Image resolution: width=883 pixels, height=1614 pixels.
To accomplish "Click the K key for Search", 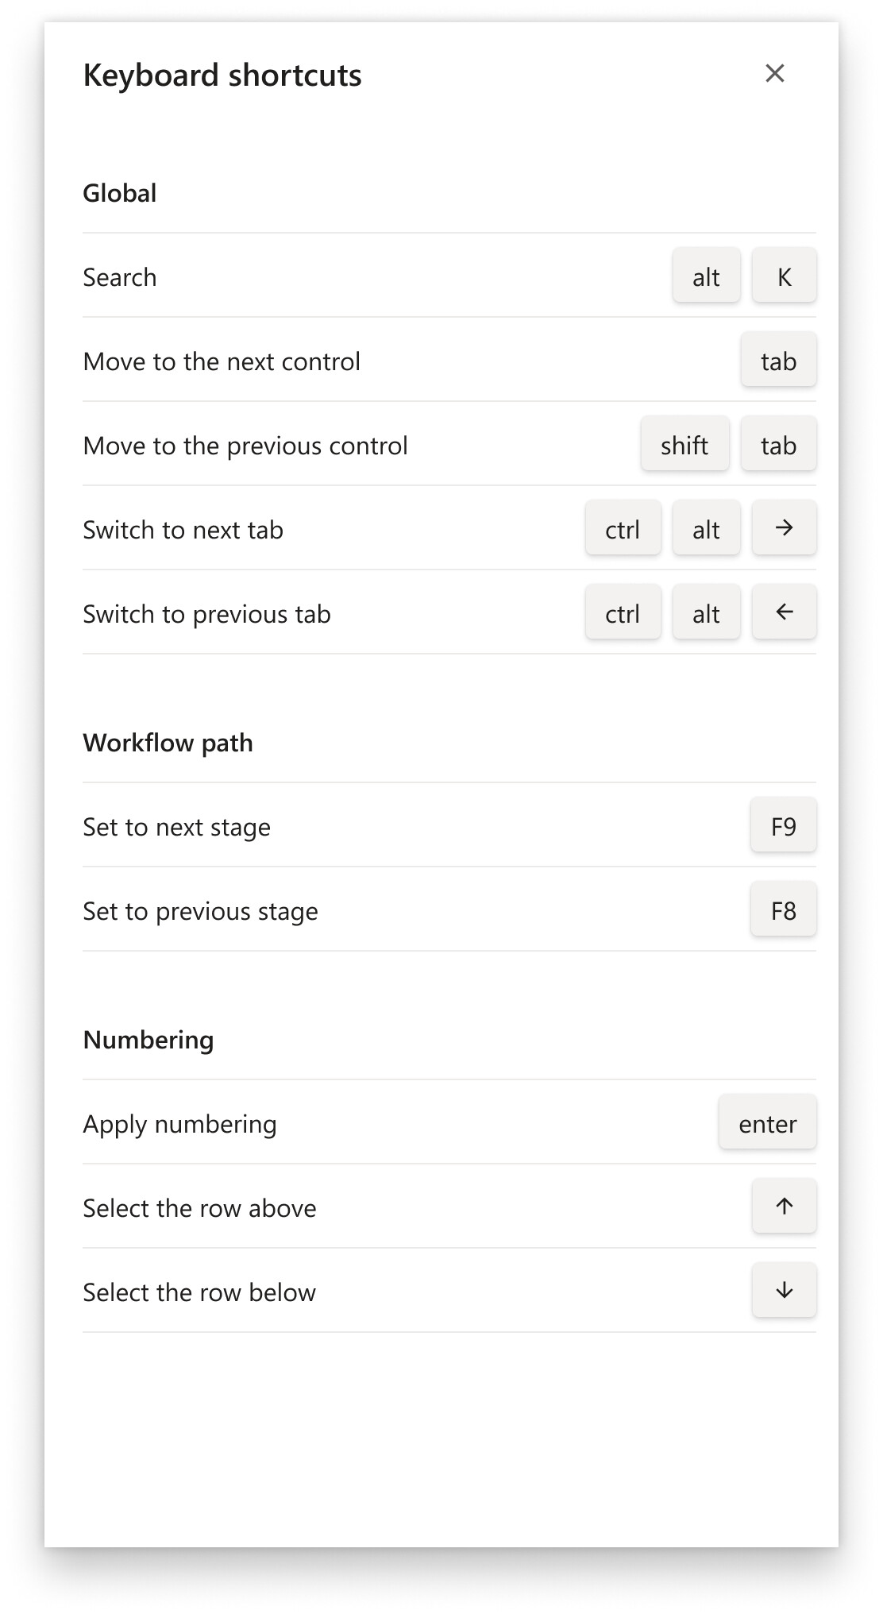I will click(784, 277).
